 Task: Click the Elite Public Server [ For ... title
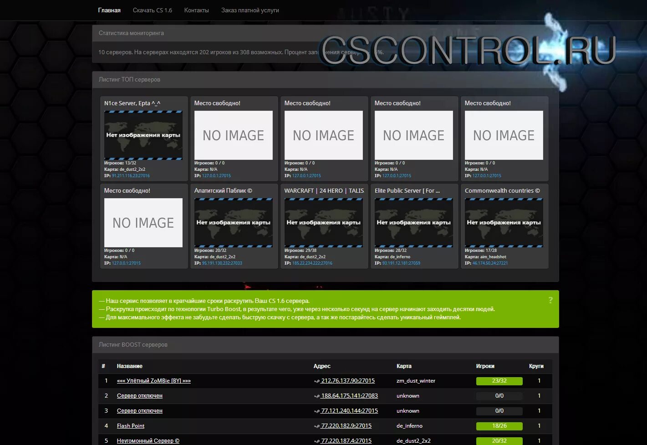pos(407,191)
